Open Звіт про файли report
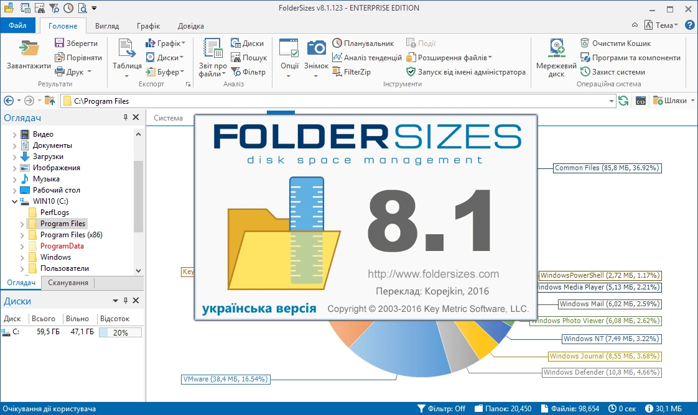 point(213,58)
